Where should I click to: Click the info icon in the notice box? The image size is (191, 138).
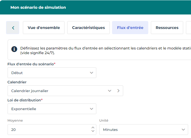[14, 49]
